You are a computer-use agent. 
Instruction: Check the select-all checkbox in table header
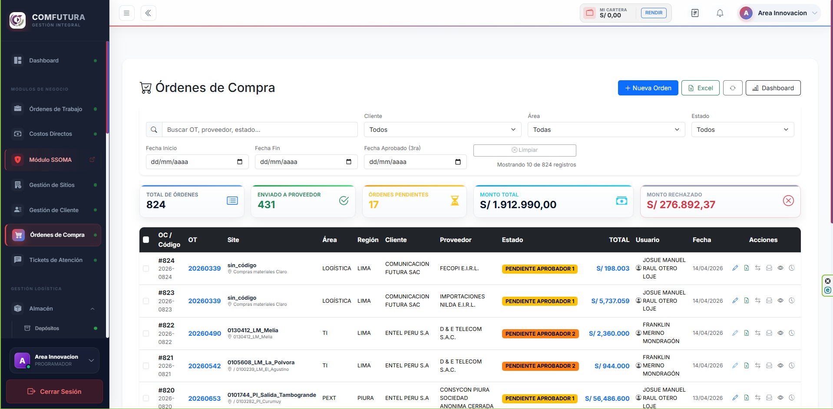pos(146,240)
